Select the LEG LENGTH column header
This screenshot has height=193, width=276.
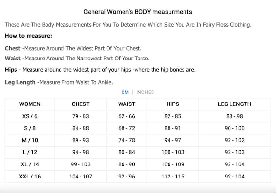[234, 104]
